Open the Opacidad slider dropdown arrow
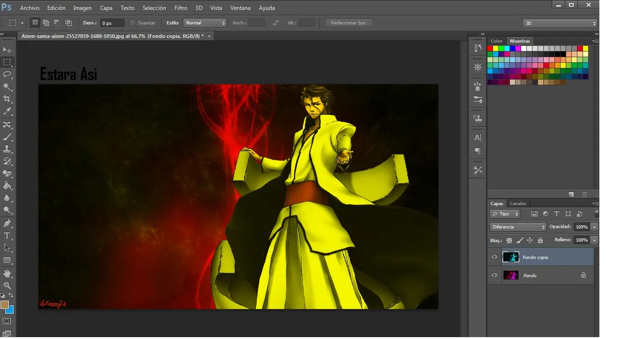This screenshot has width=620, height=339. 594,227
